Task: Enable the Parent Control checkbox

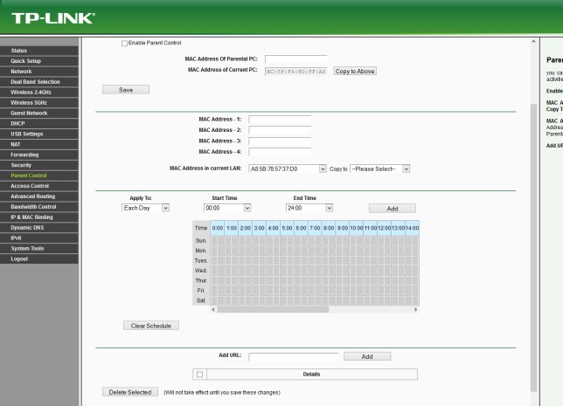Action: click(x=124, y=43)
